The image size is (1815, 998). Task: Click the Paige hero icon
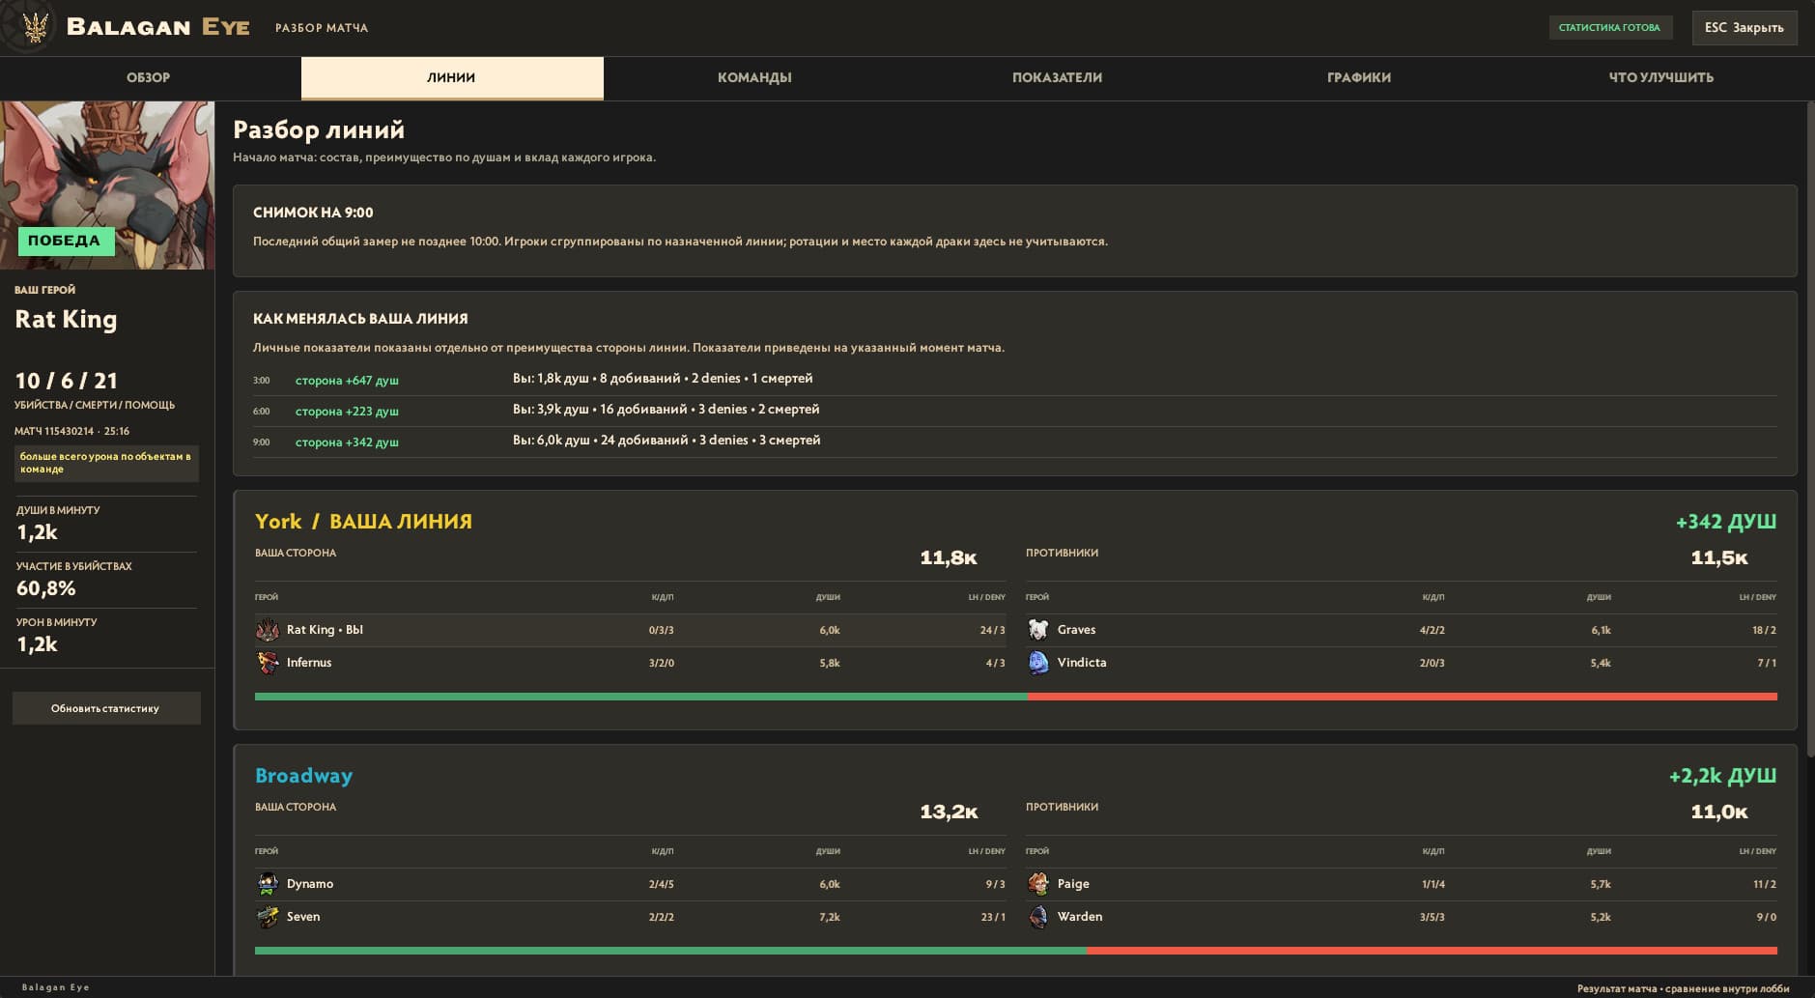click(1038, 884)
